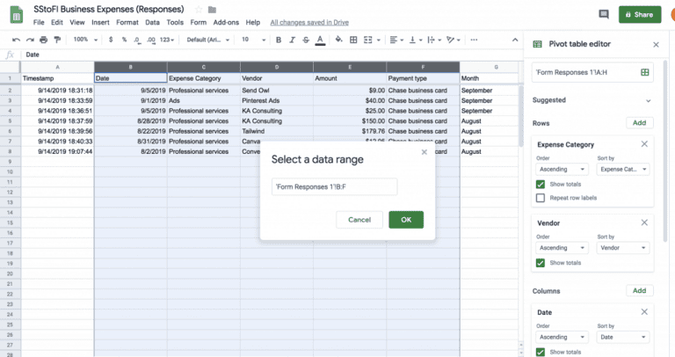This screenshot has width=675, height=357.
Task: Click the move to folder icon
Action: [212, 10]
